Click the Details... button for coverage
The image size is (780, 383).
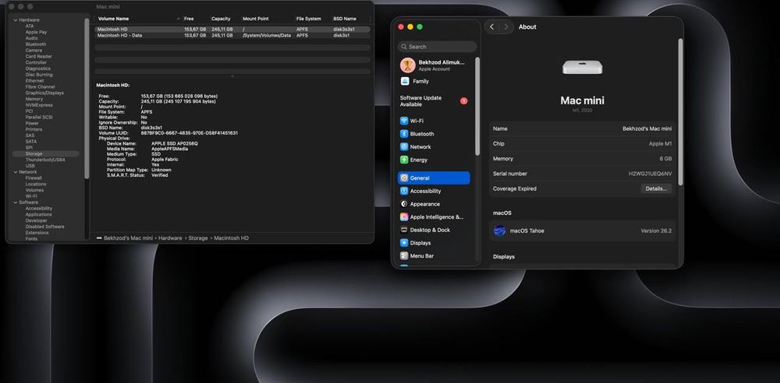click(656, 188)
